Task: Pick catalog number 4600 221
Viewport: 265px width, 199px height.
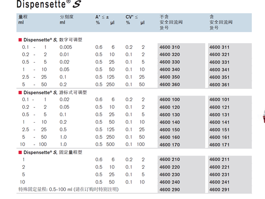Action: coord(219,167)
